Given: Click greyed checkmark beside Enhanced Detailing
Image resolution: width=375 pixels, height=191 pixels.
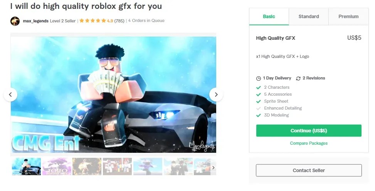Looking at the screenshot, I should tap(258, 108).
